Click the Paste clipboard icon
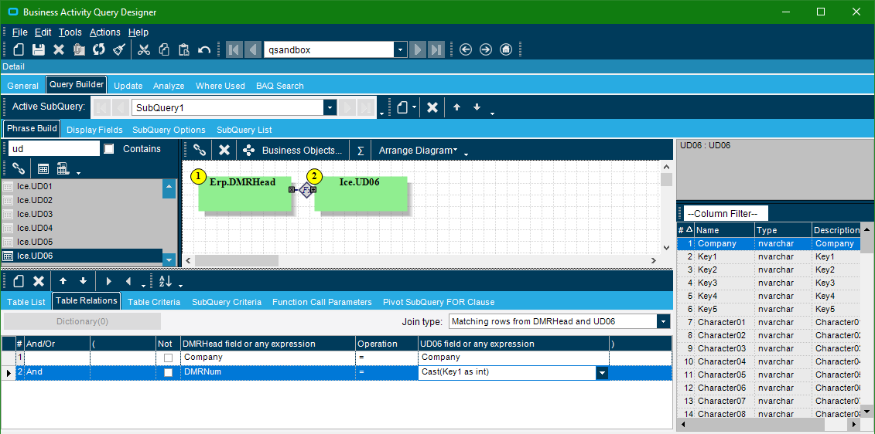This screenshot has height=434, width=875. click(x=184, y=49)
